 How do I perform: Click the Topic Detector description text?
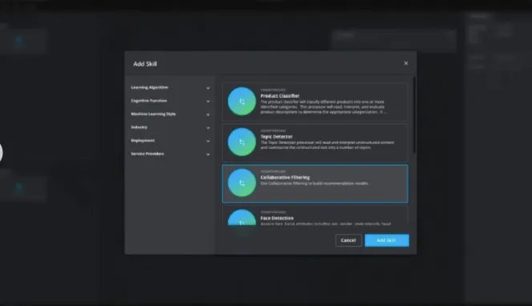pyautogui.click(x=327, y=145)
